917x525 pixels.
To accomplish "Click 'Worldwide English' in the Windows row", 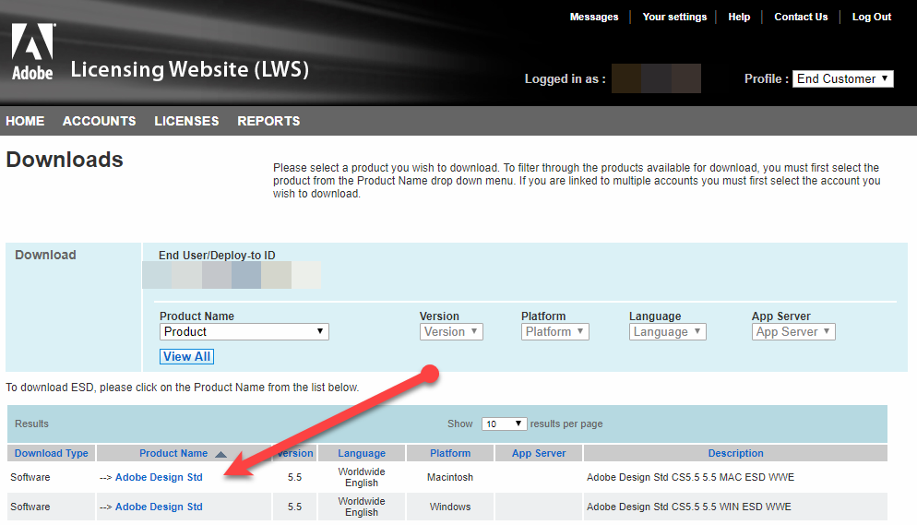I will point(362,507).
